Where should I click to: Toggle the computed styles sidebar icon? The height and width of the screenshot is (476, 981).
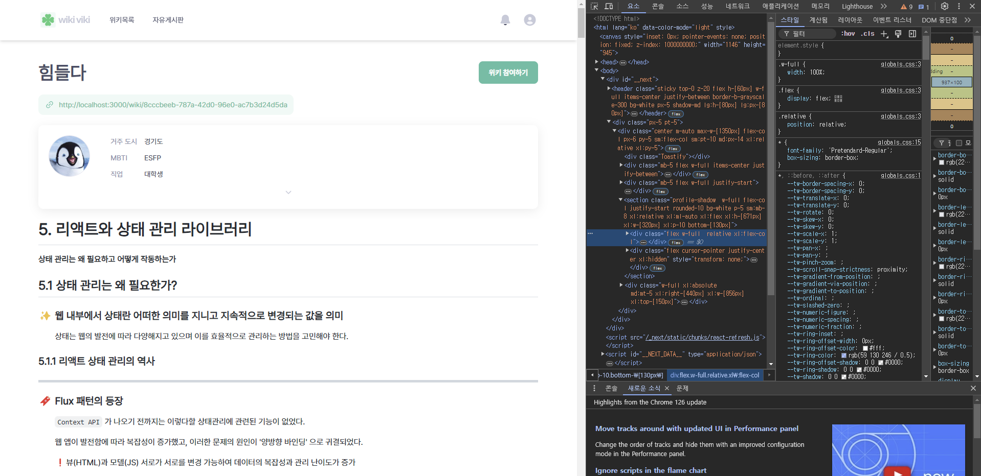click(912, 34)
